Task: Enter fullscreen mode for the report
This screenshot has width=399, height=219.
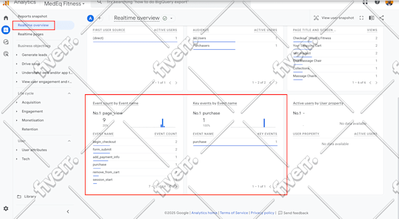Action: coord(361,18)
